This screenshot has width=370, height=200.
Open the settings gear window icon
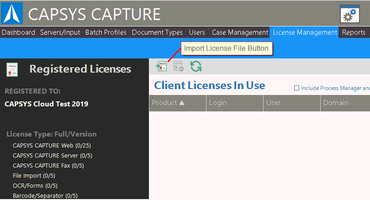click(x=350, y=14)
